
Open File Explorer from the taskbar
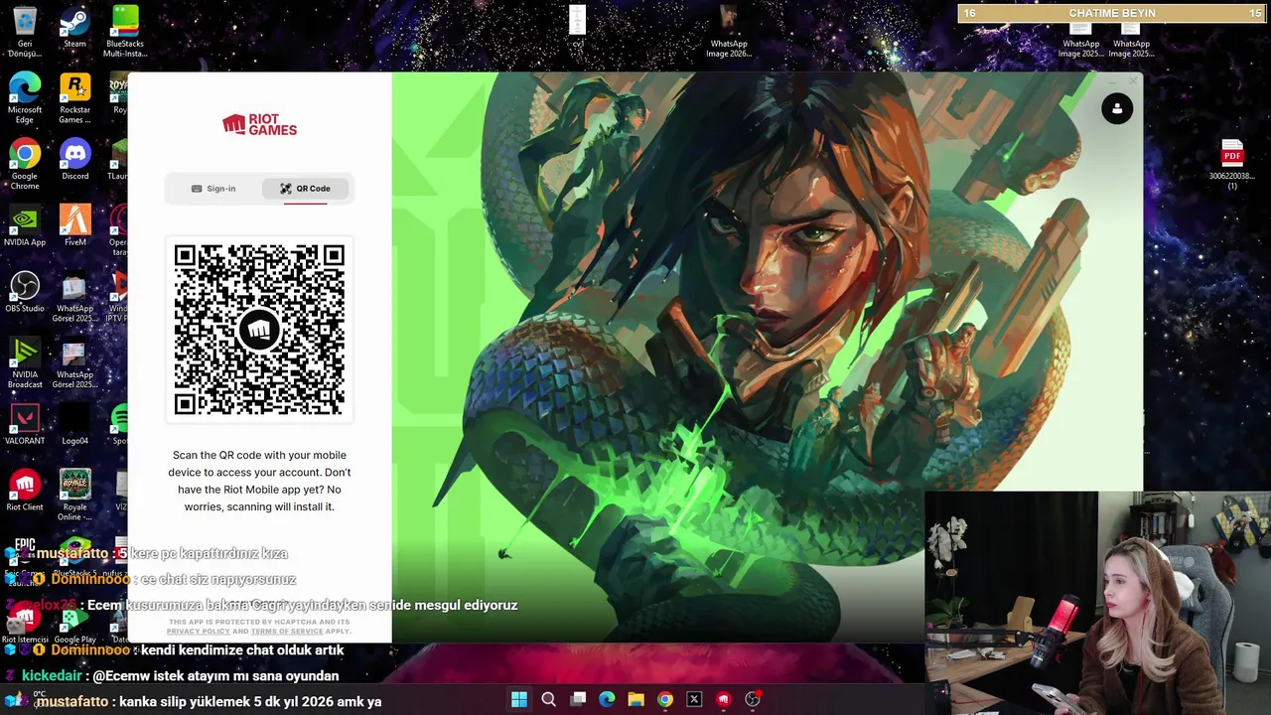635,699
